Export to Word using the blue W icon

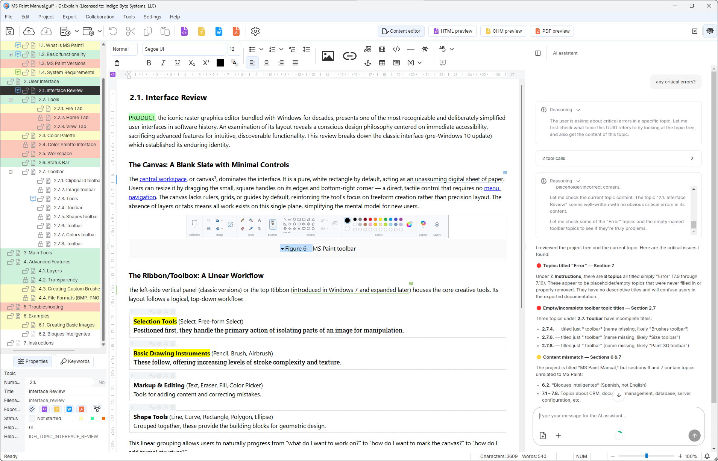pyautogui.click(x=219, y=31)
